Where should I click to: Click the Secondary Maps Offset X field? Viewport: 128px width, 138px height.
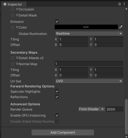(x=73, y=75)
